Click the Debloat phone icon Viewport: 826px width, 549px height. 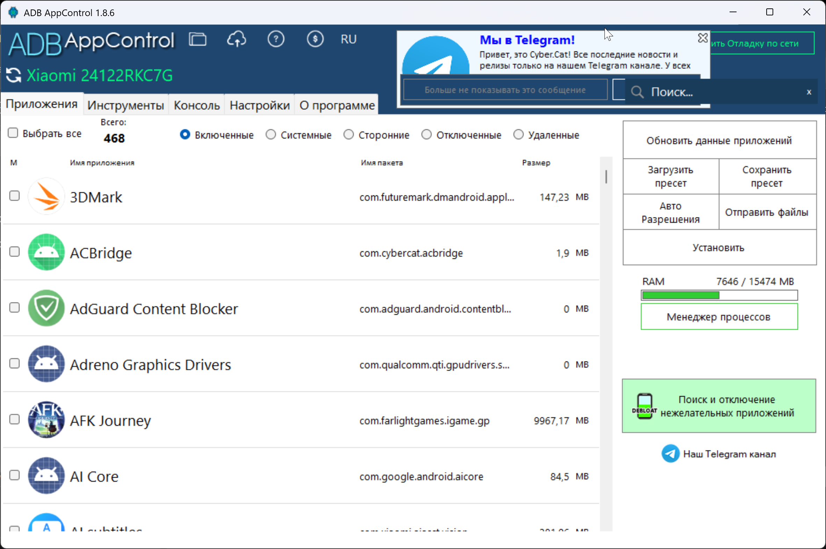(x=644, y=406)
